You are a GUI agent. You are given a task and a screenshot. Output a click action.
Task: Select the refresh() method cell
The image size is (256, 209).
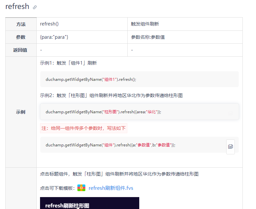[82, 24]
